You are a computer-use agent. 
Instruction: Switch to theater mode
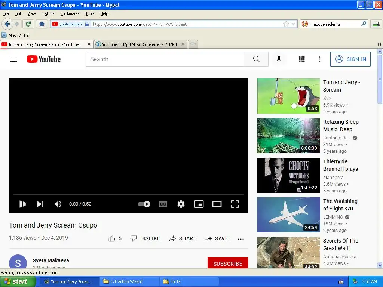point(217,204)
